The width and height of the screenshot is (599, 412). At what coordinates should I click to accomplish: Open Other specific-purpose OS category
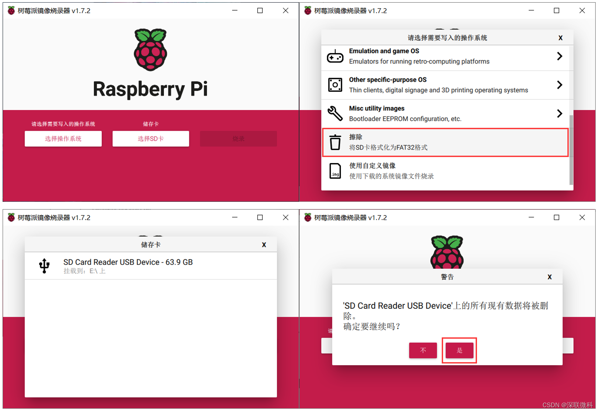point(445,85)
